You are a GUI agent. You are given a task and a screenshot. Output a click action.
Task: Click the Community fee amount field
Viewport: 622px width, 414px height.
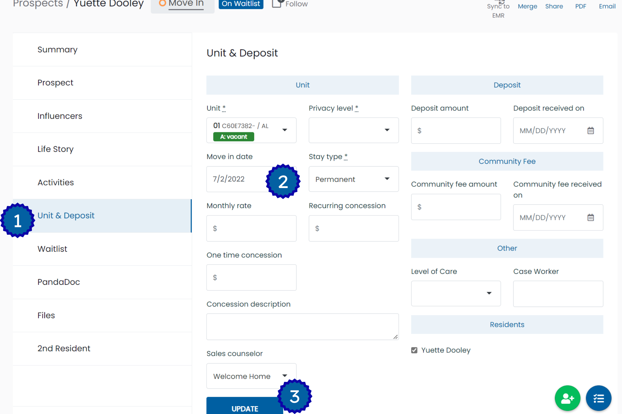pos(456,207)
